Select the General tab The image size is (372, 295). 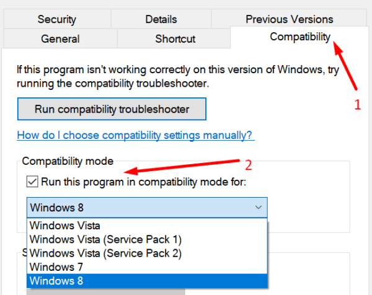(60, 38)
